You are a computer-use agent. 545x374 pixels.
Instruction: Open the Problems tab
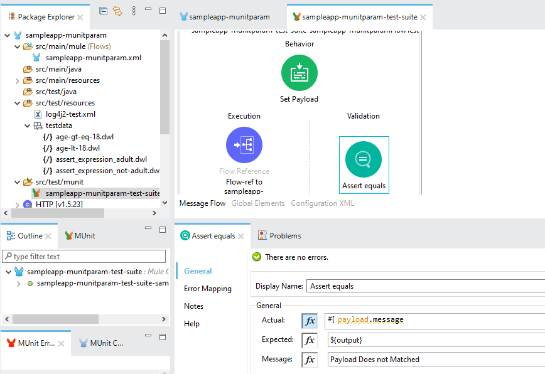[279, 235]
